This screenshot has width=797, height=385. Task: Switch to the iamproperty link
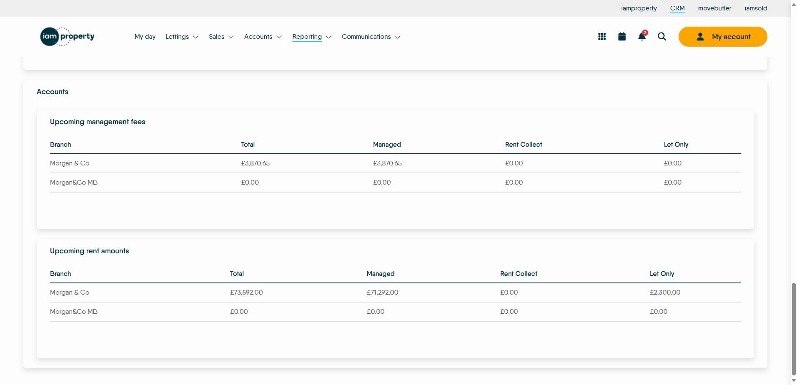pos(639,8)
